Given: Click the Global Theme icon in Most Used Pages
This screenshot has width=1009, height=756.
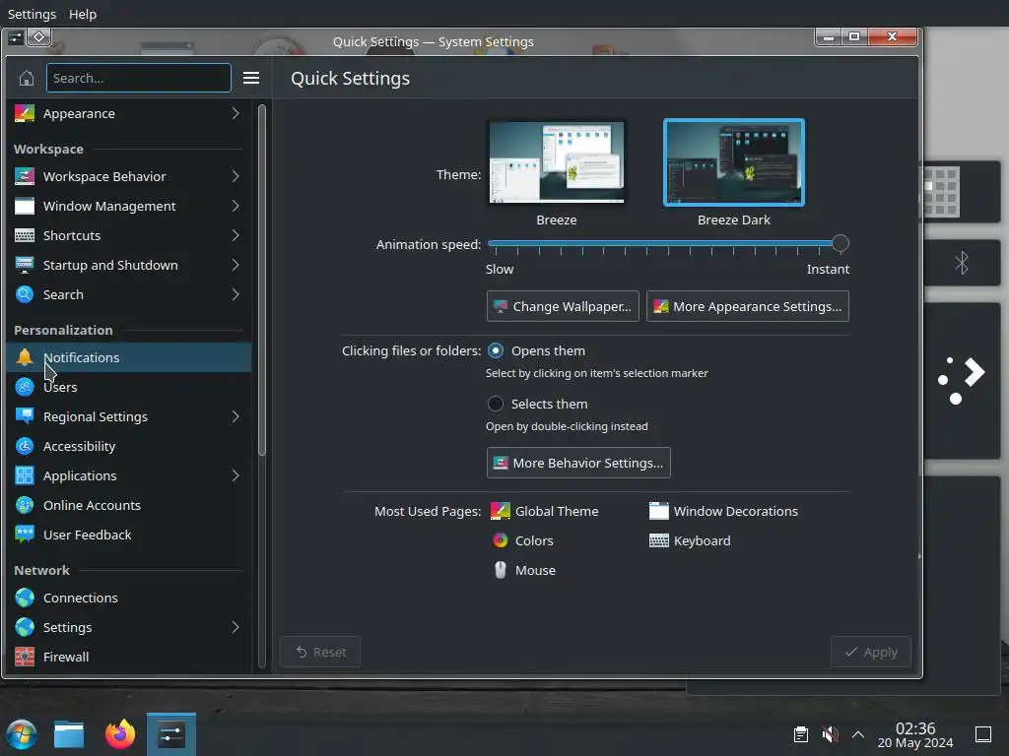Looking at the screenshot, I should pyautogui.click(x=500, y=511).
